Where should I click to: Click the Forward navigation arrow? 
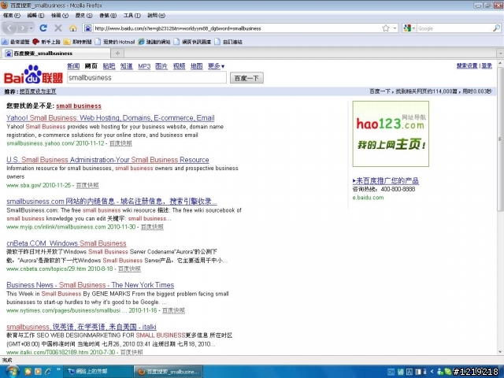tap(22, 28)
